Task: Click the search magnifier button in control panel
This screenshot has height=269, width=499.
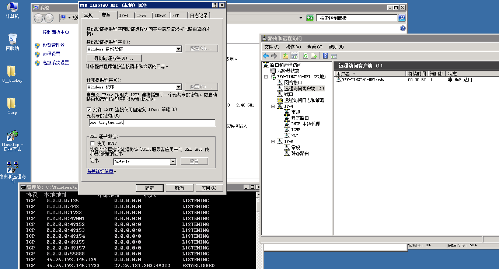Action: coord(402,18)
